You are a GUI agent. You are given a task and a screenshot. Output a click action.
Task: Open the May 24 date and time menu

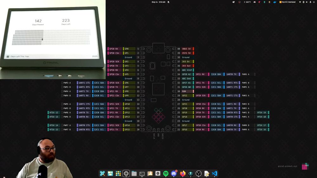pyautogui.click(x=158, y=2)
